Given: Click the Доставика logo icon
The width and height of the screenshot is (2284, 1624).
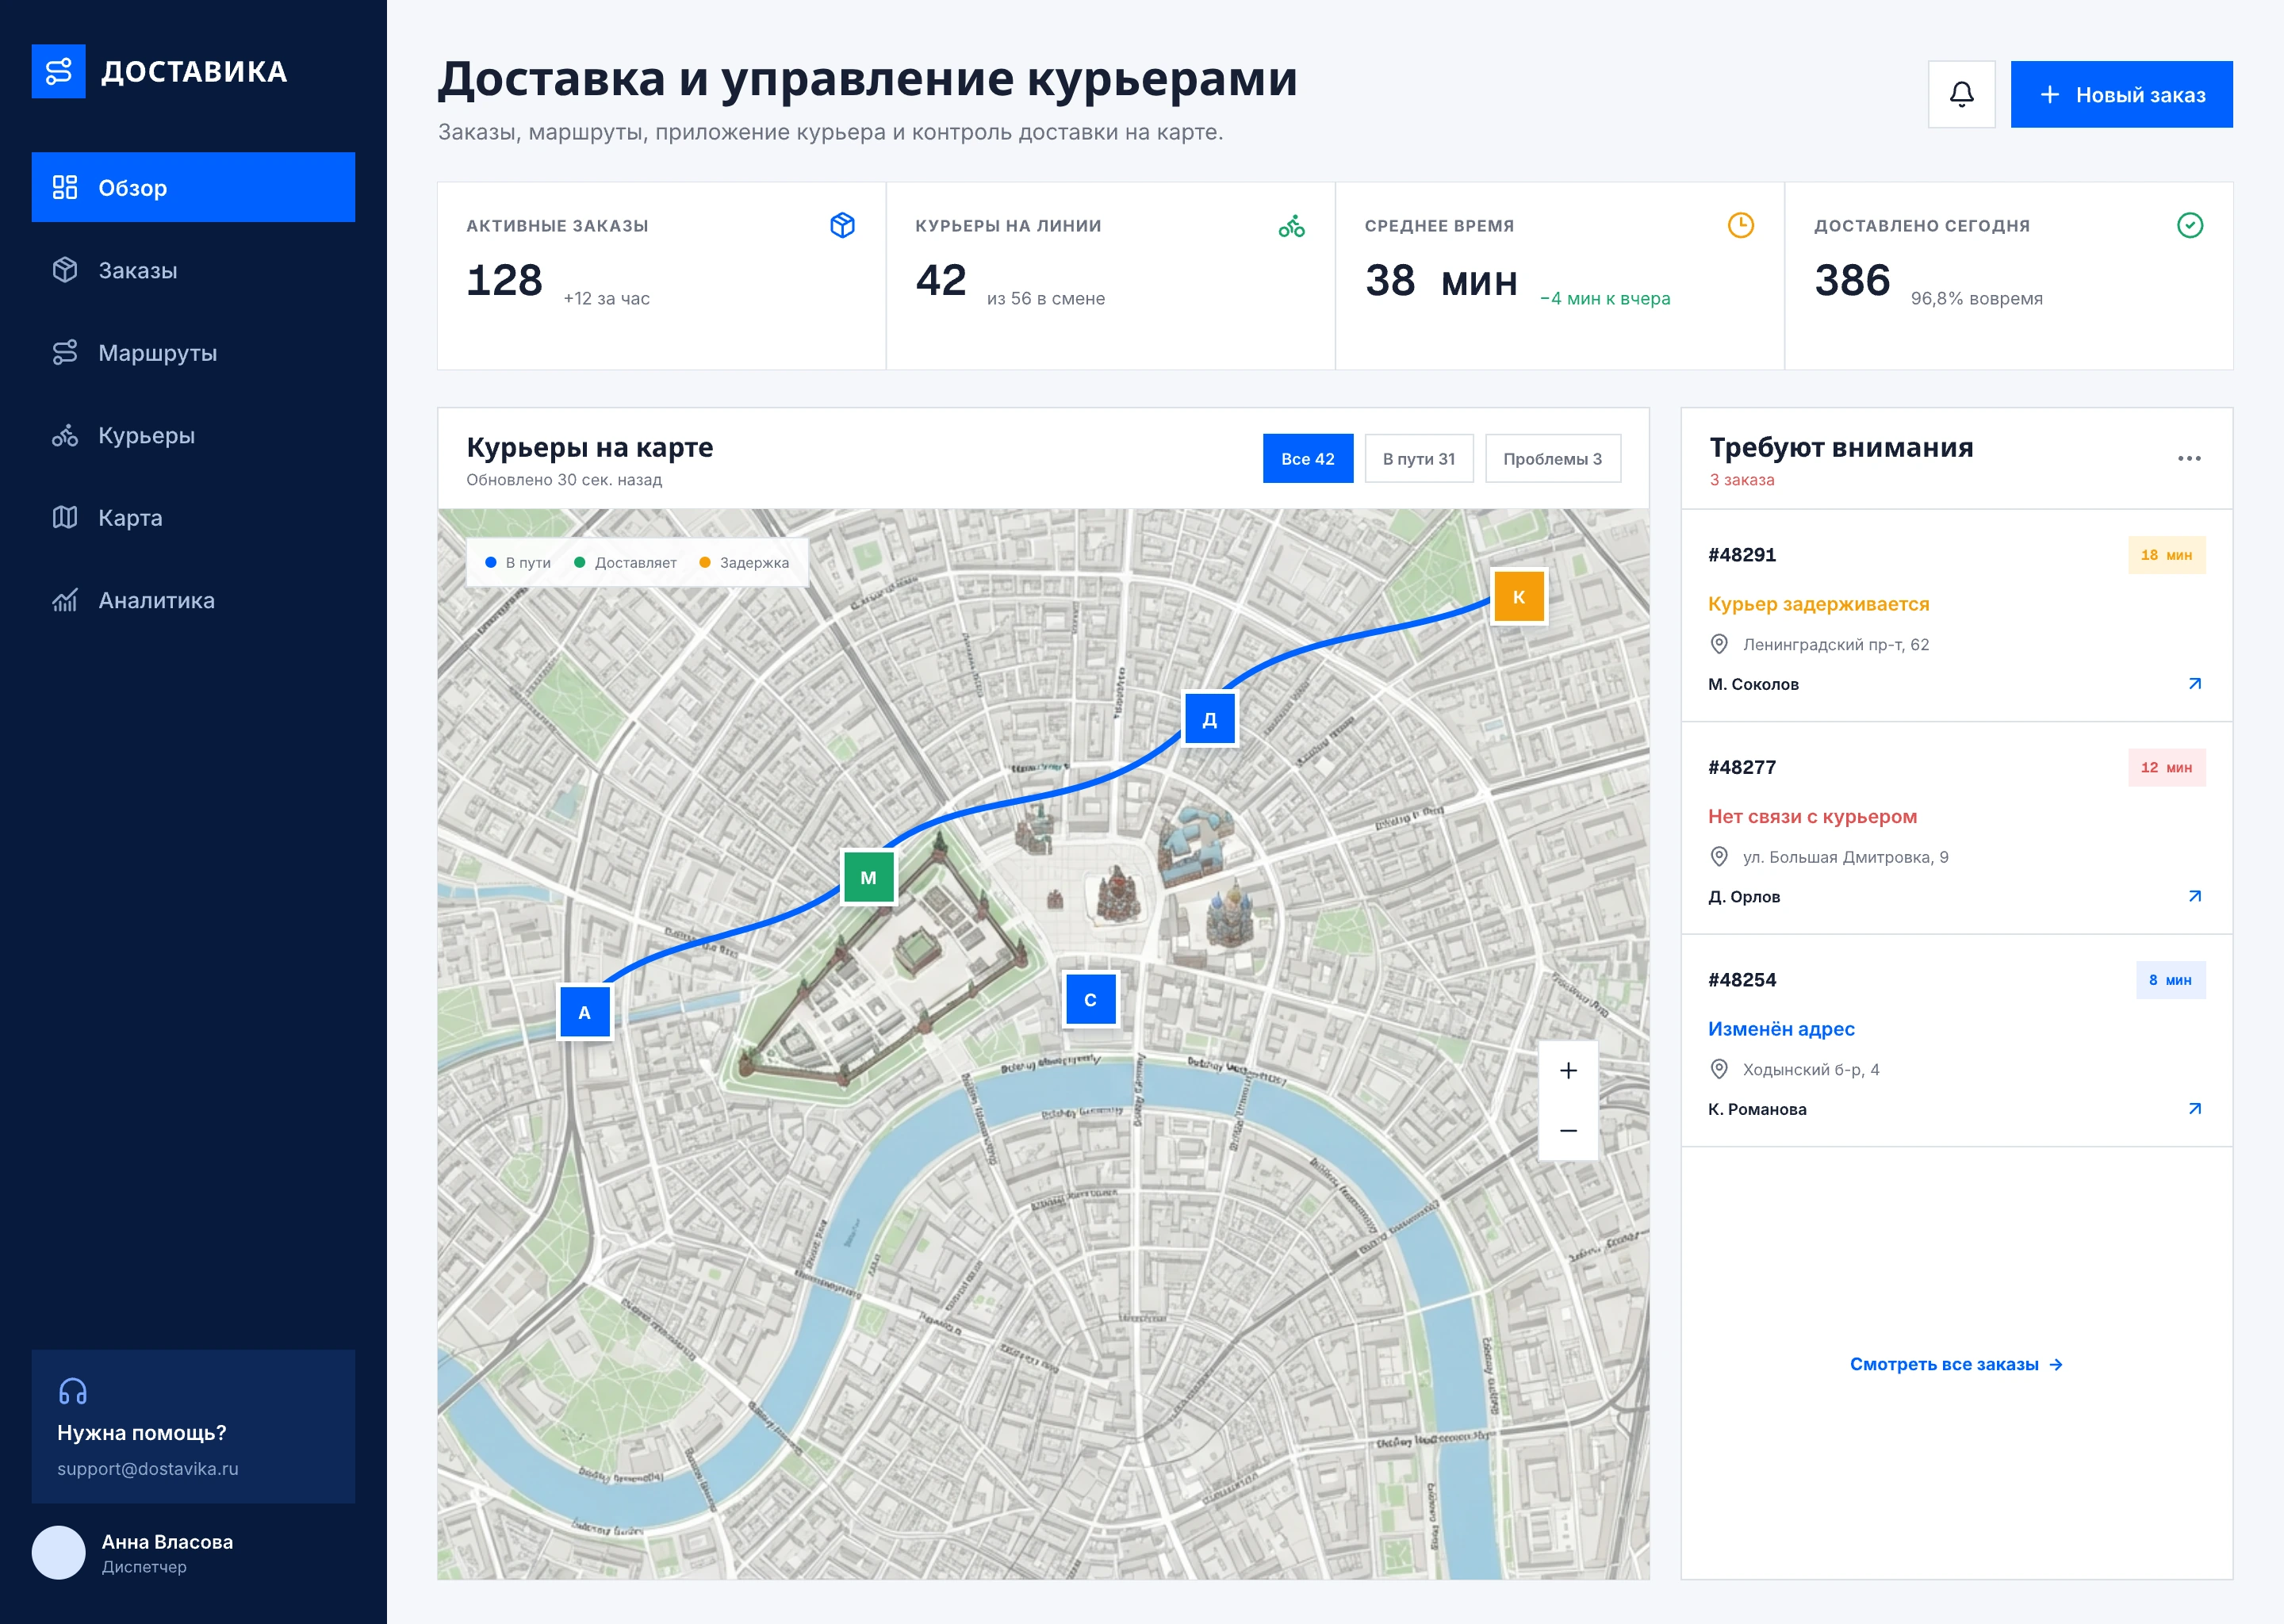Looking at the screenshot, I should click(58, 71).
